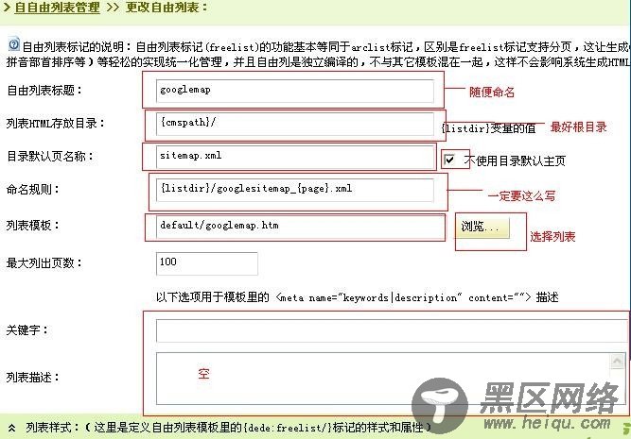
Task: Focus the 列表模板 field with default/googlemap.htm
Action: tap(300, 227)
